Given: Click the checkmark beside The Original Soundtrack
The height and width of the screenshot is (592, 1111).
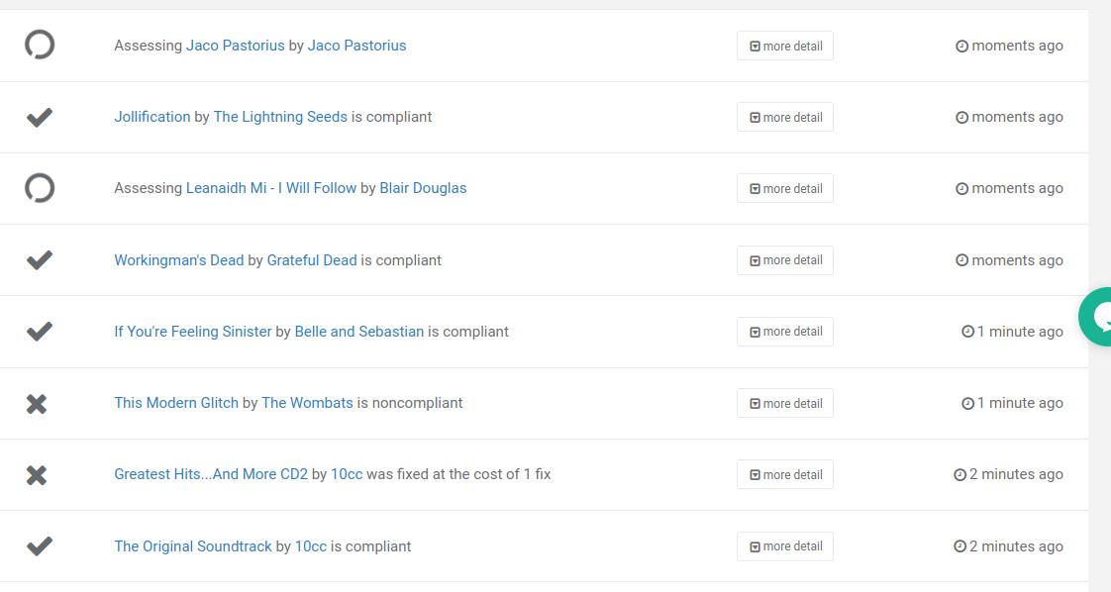Looking at the screenshot, I should point(40,546).
